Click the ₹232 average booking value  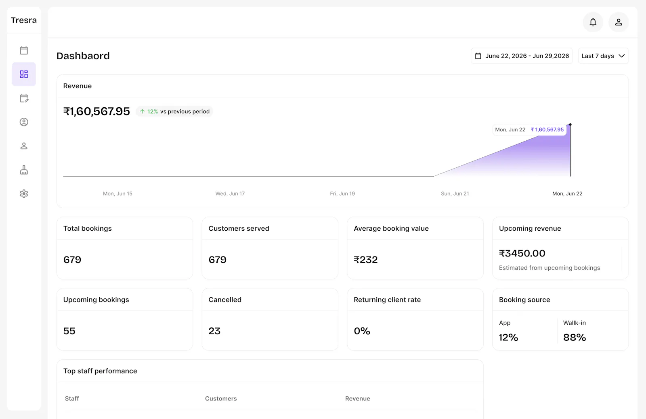point(366,260)
